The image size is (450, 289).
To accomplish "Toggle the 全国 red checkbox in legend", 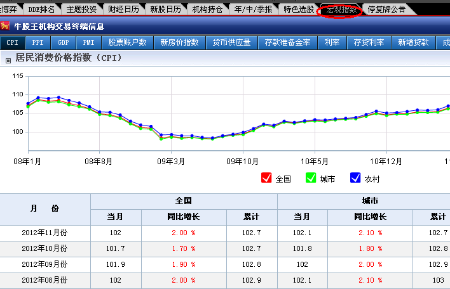I will tap(266, 177).
